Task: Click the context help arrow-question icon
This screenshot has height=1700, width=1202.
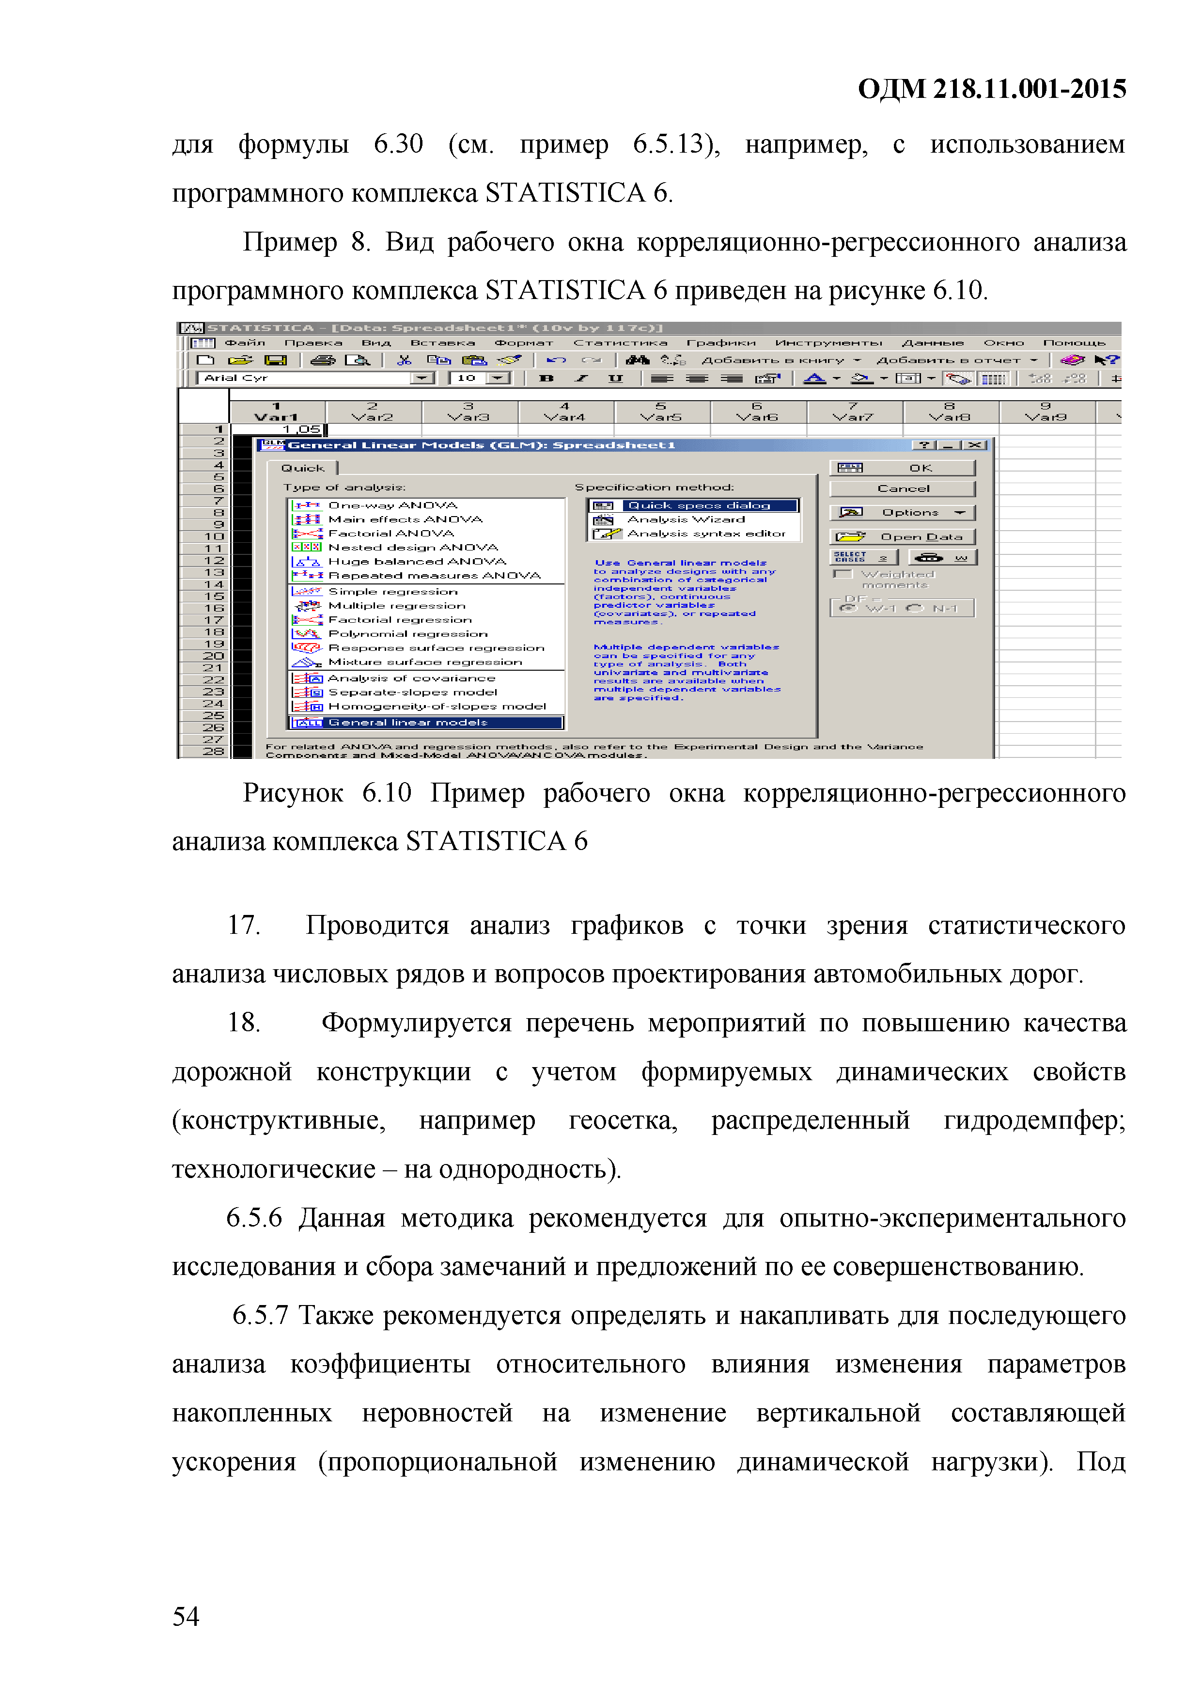Action: point(1107,360)
